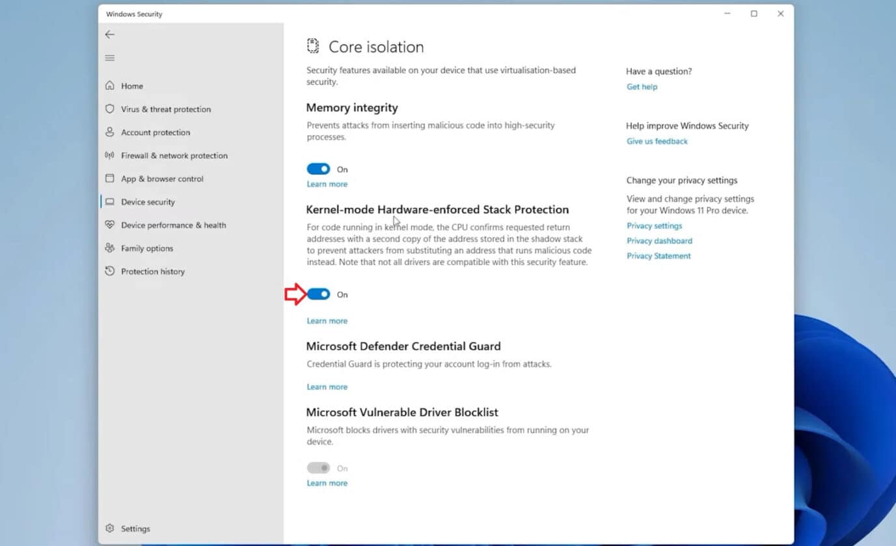
Task: Click App & browser control icon
Action: (x=109, y=179)
